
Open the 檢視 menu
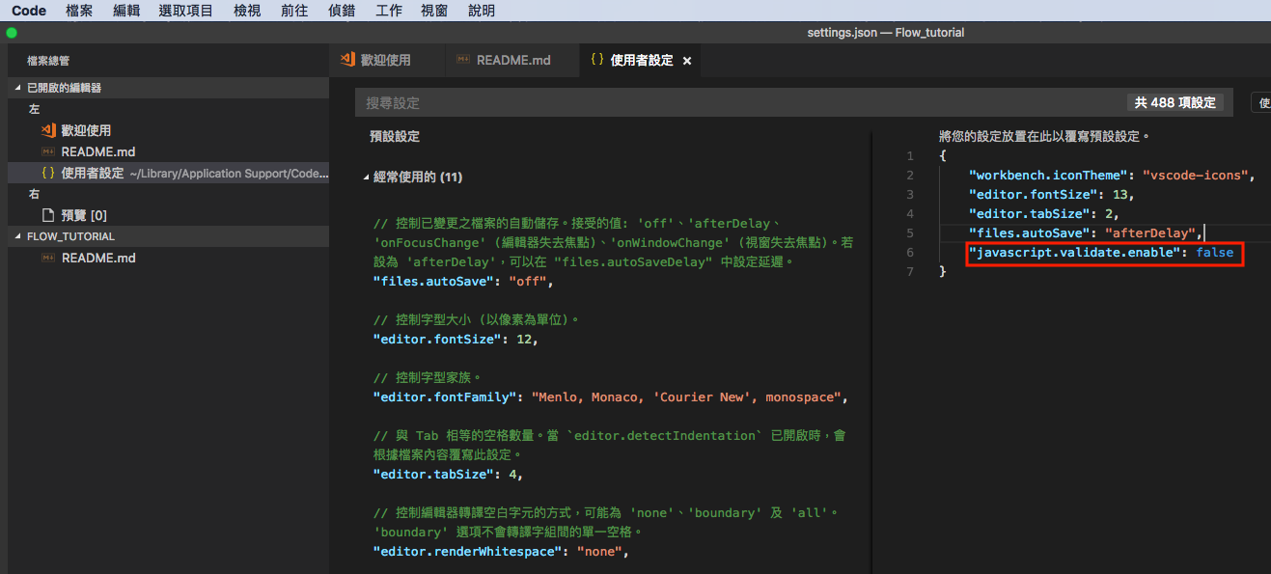[247, 11]
